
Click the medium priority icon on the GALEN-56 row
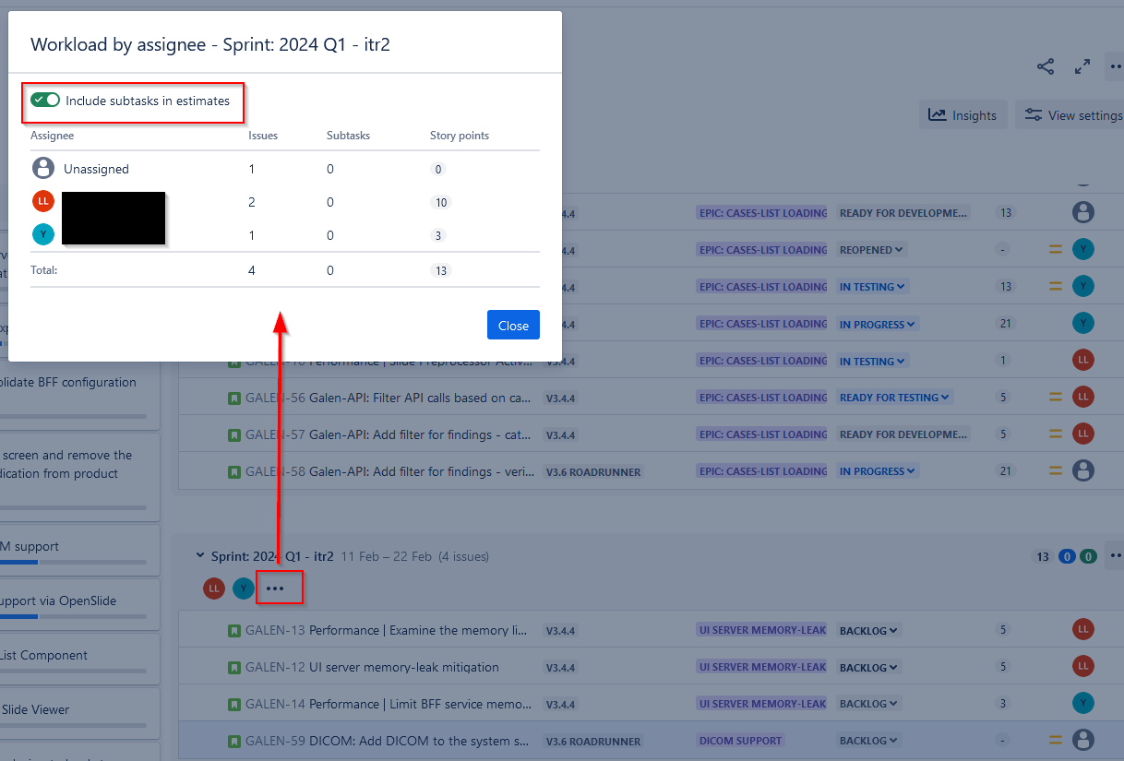[x=1056, y=398]
